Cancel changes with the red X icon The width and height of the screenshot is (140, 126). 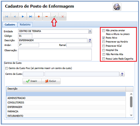click(63, 17)
